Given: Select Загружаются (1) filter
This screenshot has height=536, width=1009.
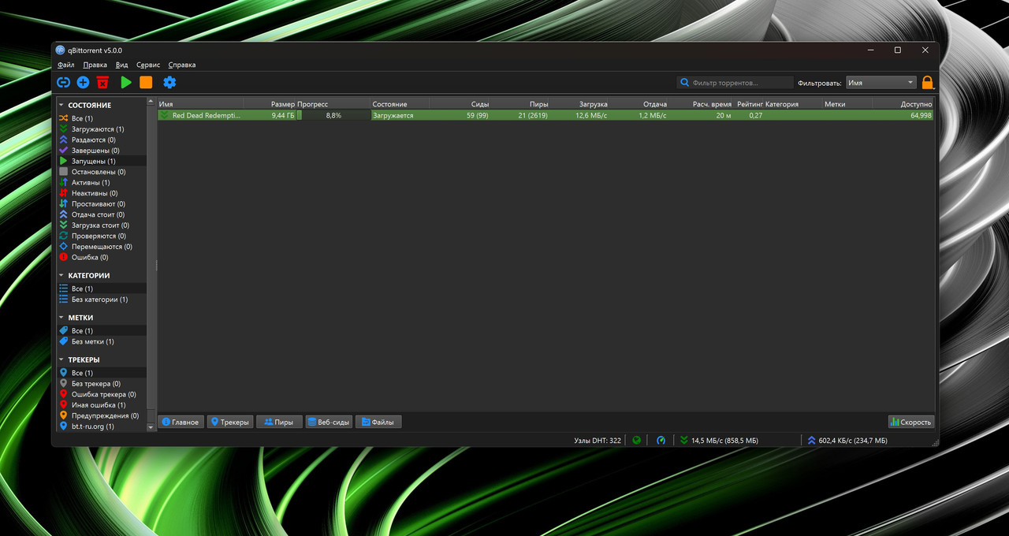Looking at the screenshot, I should pyautogui.click(x=102, y=128).
